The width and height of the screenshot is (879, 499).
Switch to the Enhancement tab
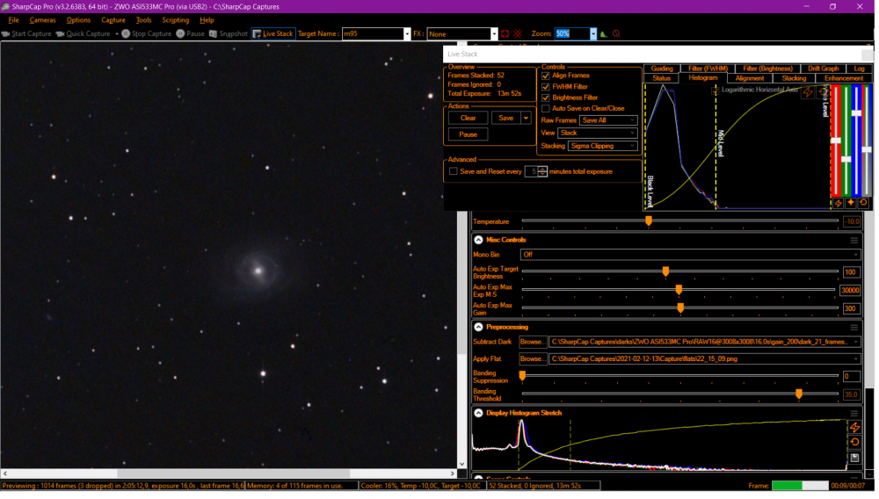(x=843, y=78)
